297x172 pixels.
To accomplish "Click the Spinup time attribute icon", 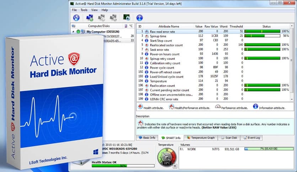I will pos(147,36).
